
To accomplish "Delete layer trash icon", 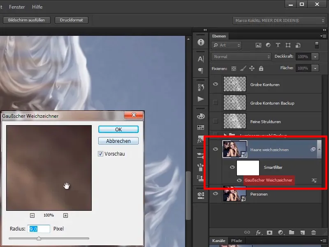I will [x=313, y=232].
